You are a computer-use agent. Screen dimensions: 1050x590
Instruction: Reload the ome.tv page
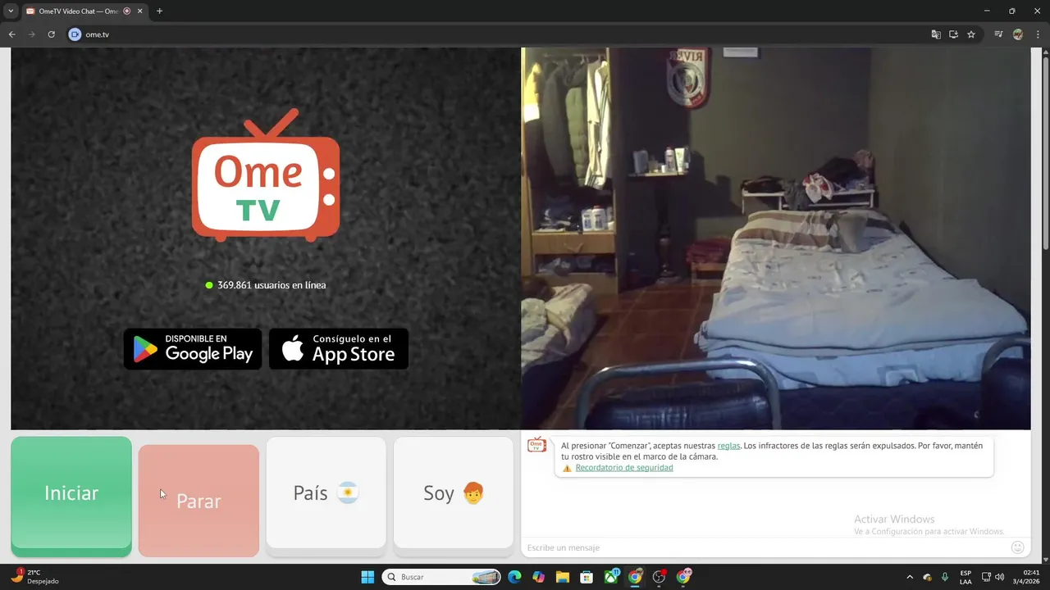(52, 34)
